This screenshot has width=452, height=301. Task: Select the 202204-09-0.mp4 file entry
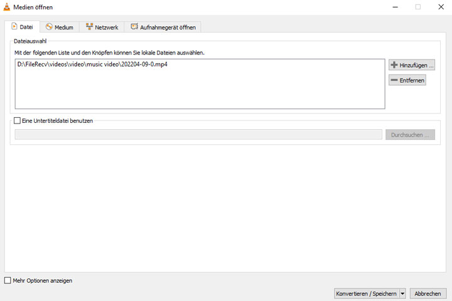tap(92, 64)
